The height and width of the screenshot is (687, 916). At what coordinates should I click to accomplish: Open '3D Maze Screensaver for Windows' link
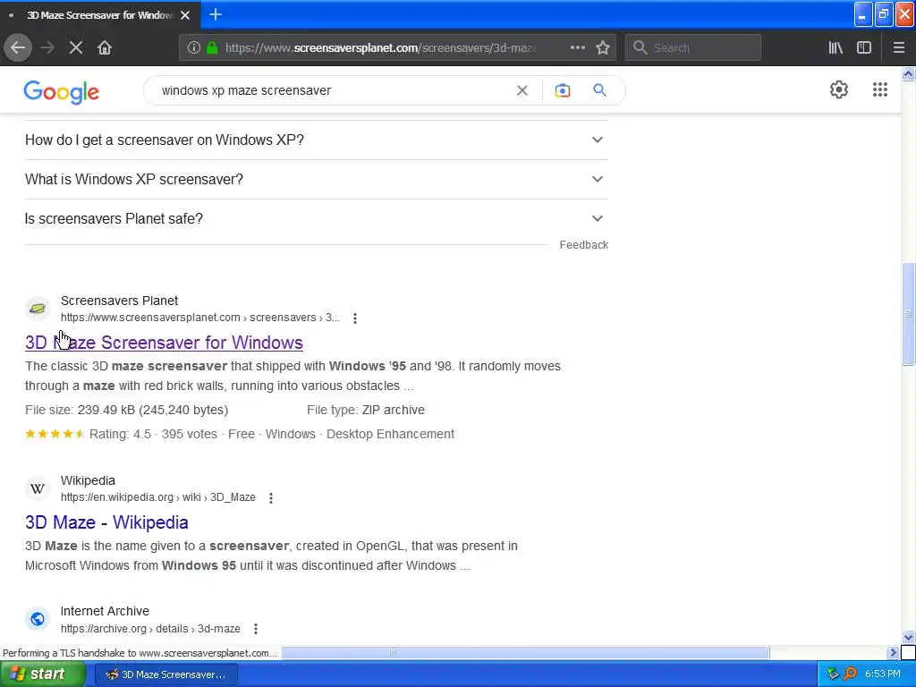click(164, 343)
